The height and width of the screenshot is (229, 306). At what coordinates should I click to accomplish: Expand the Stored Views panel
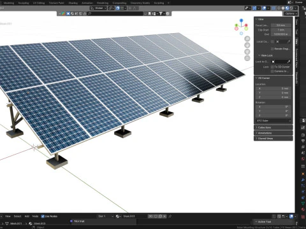[x=273, y=139]
